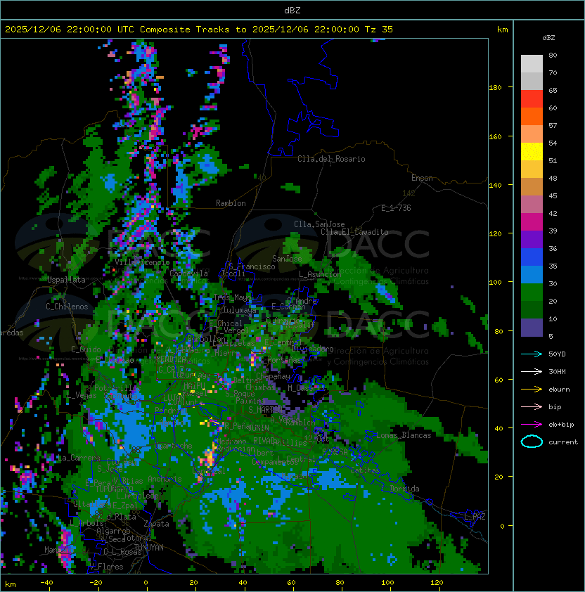This screenshot has height=592, width=585.
Task: Click the 0 tick on horizontal axis
Action: pyautogui.click(x=146, y=583)
